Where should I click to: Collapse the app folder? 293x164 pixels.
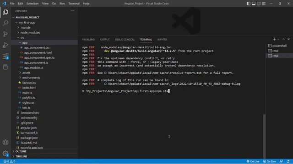click(x=44, y=42)
